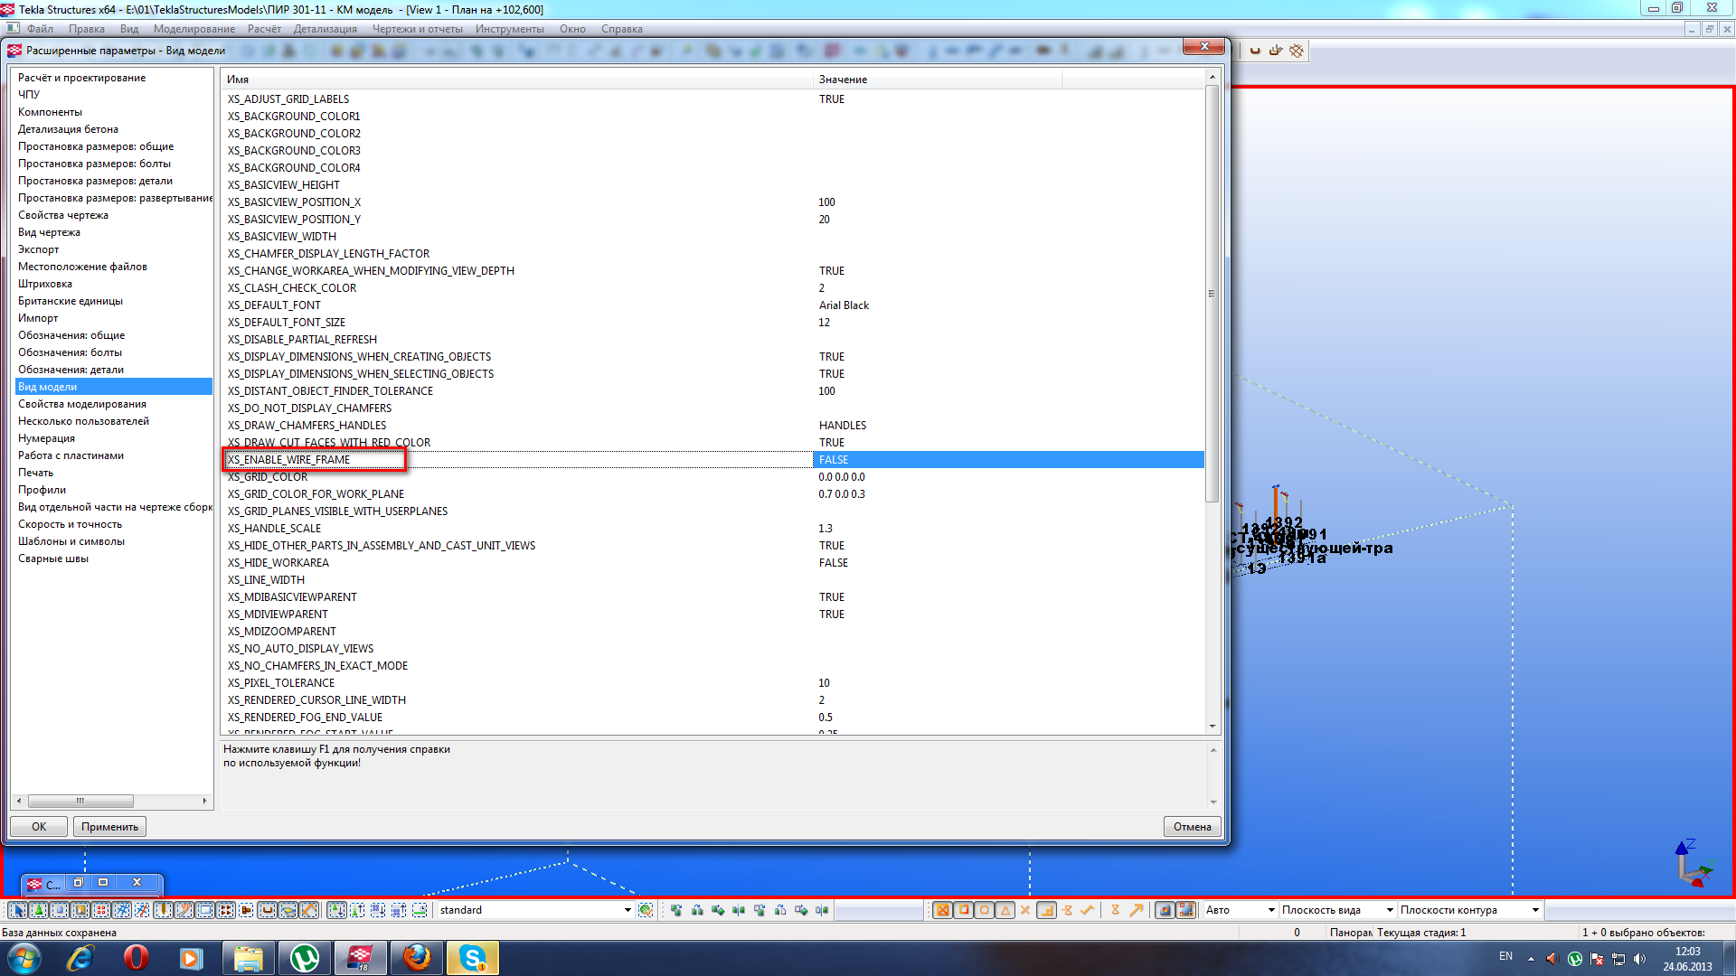The width and height of the screenshot is (1736, 976).
Task: Click the Snap to midpoints icon
Action: pyautogui.click(x=1005, y=910)
